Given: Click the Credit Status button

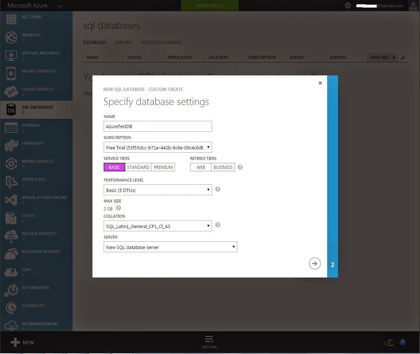Looking at the screenshot, I should (x=210, y=6).
